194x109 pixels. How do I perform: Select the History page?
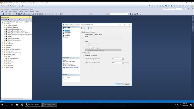[66, 37]
